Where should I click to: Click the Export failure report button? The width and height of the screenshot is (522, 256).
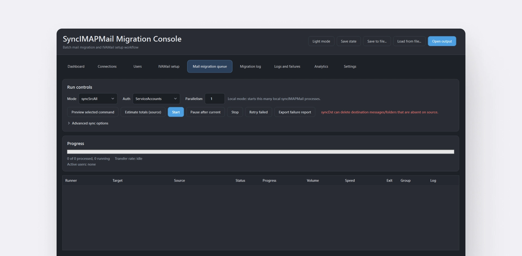tap(295, 112)
